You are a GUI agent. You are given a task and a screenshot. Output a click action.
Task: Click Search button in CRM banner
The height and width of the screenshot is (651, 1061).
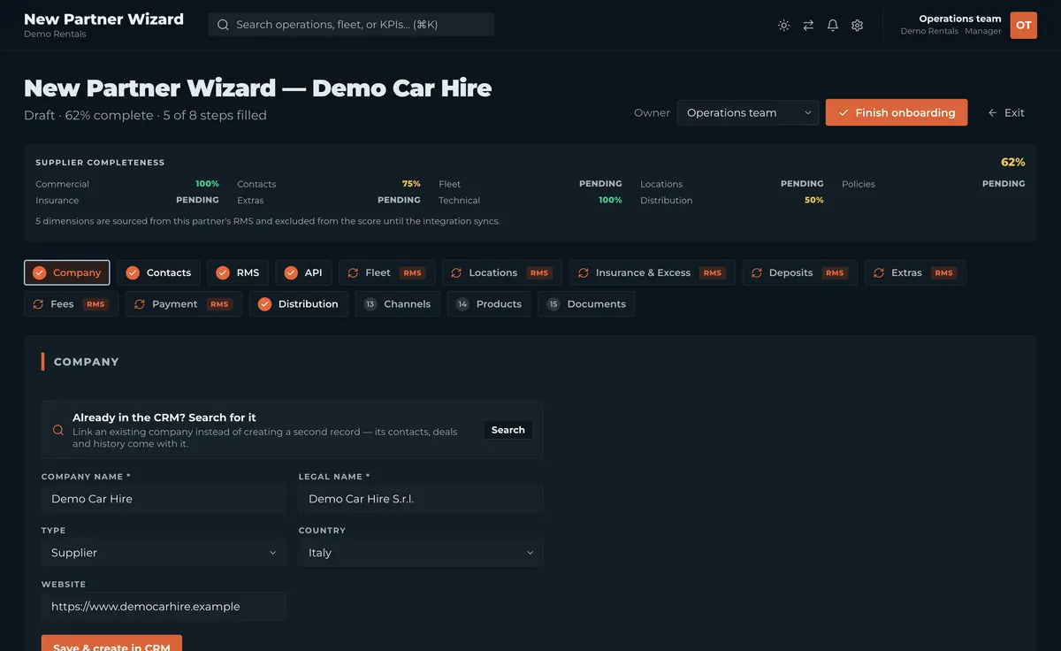pos(508,430)
